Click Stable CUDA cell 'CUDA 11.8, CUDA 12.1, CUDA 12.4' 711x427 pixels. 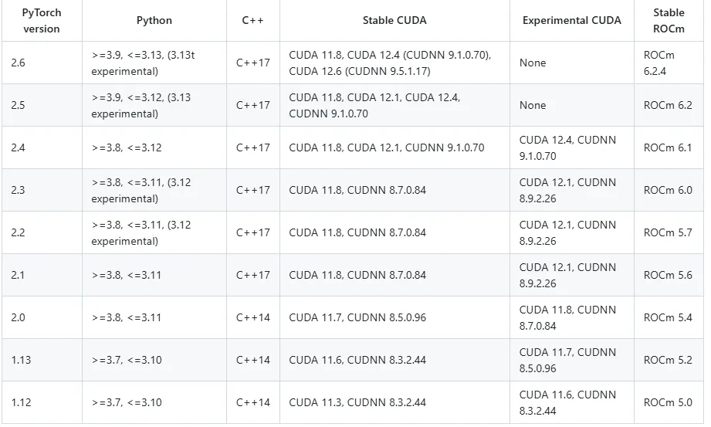[x=394, y=105]
